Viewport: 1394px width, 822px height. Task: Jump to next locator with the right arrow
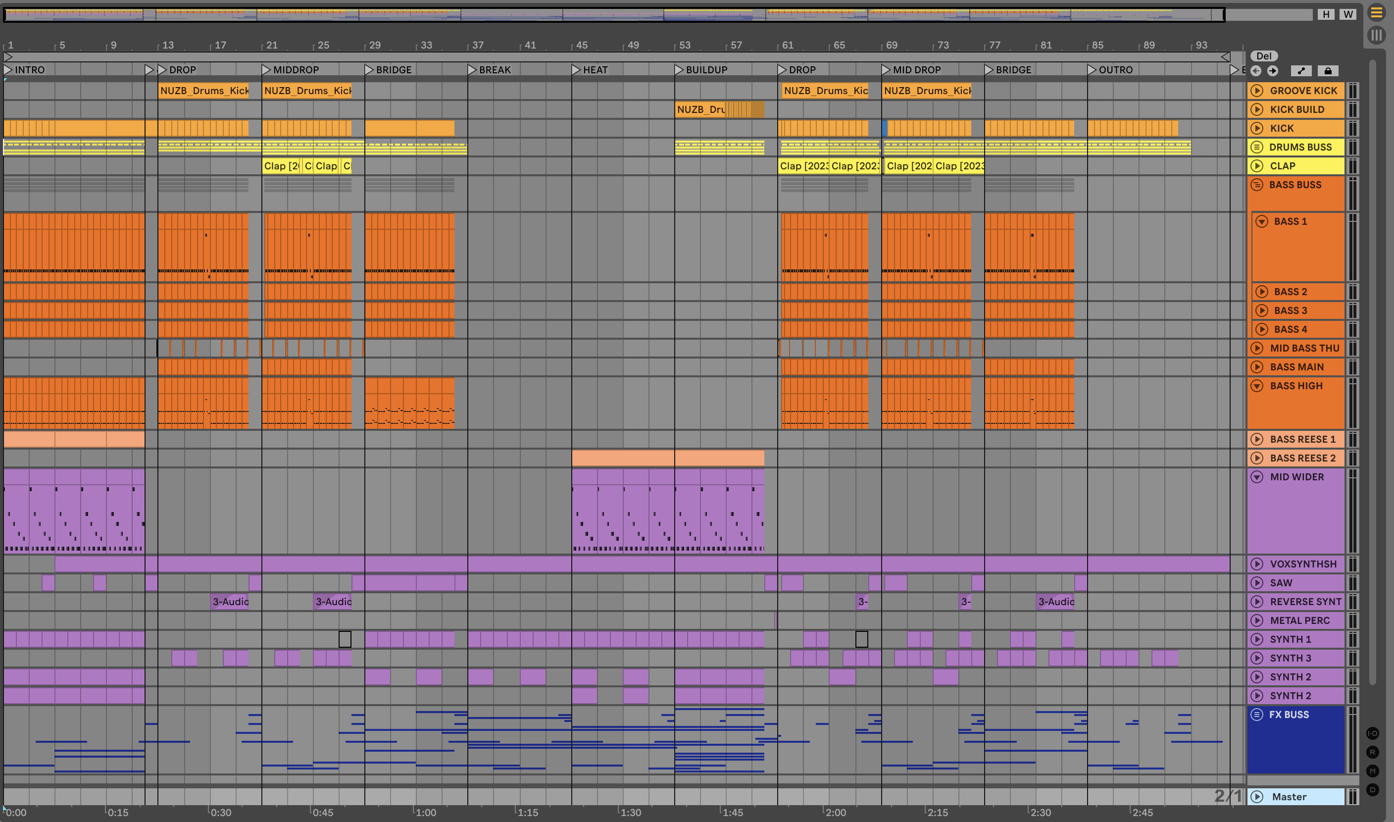point(1273,71)
